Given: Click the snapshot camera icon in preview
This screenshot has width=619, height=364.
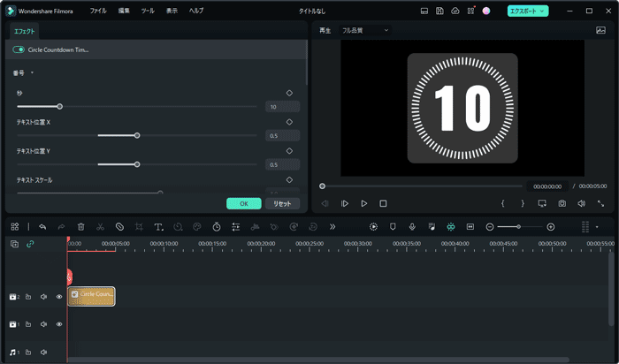Looking at the screenshot, I should click(562, 203).
